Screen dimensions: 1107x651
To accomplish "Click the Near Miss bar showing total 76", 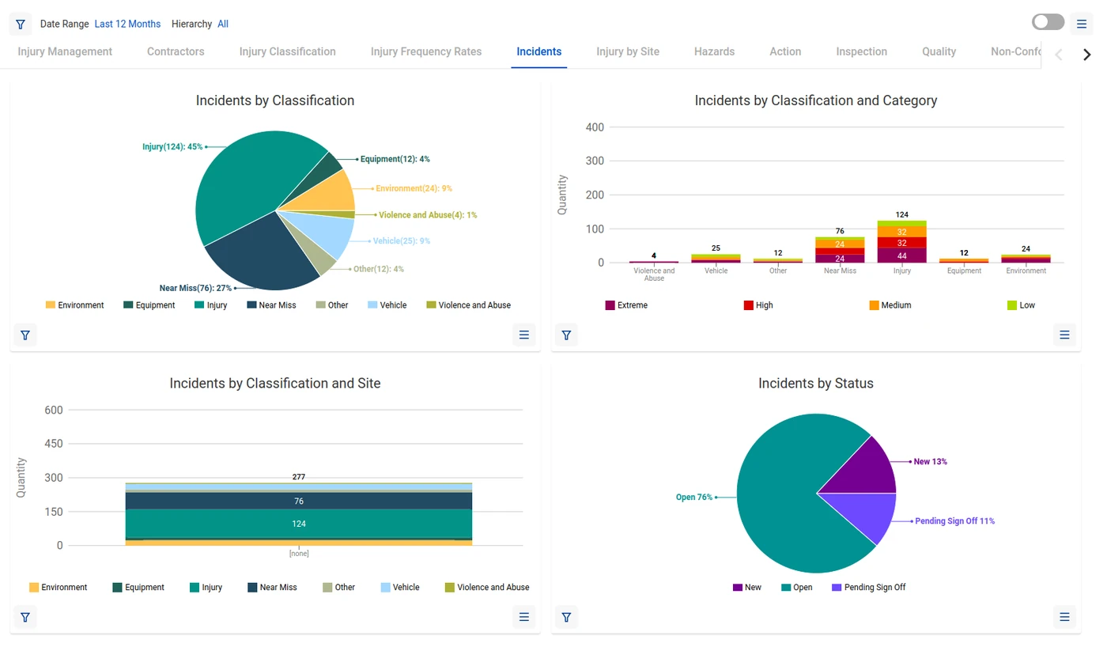I will pos(840,250).
